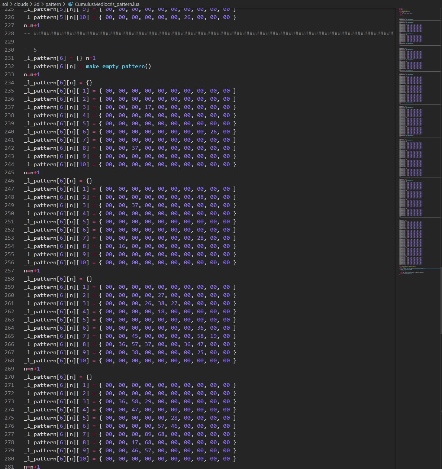Image resolution: width=442 pixels, height=469 pixels.
Task: Click line number 281 in the gutter
Action: pos(9,467)
